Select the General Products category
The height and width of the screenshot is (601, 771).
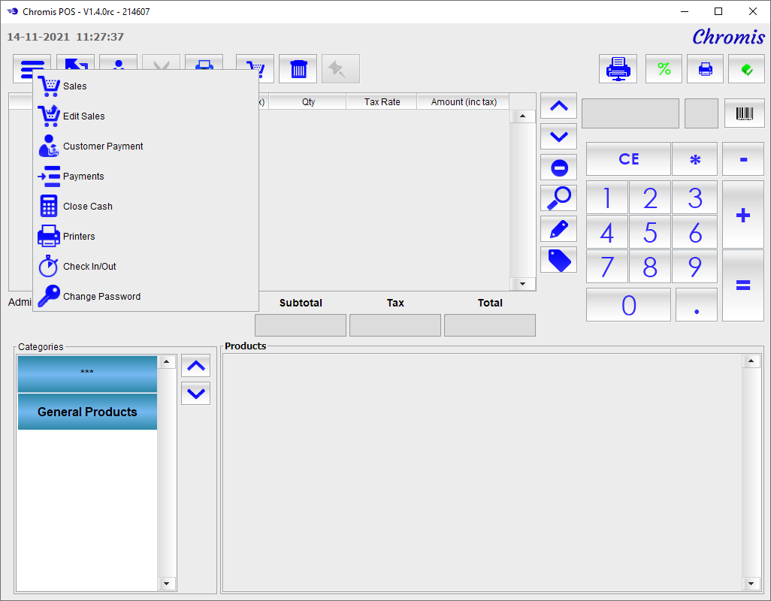[87, 412]
